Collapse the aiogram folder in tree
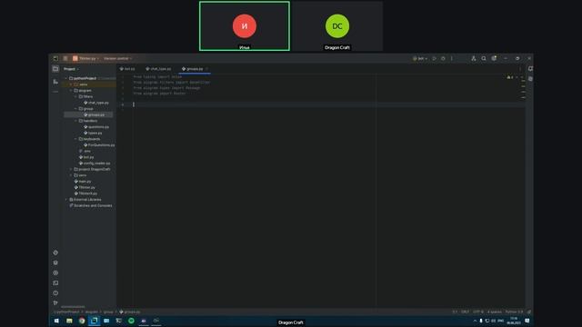This screenshot has height=327, width=582. click(71, 91)
